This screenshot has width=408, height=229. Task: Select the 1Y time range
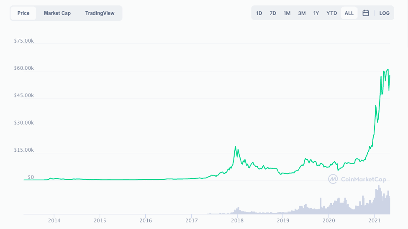(x=316, y=13)
